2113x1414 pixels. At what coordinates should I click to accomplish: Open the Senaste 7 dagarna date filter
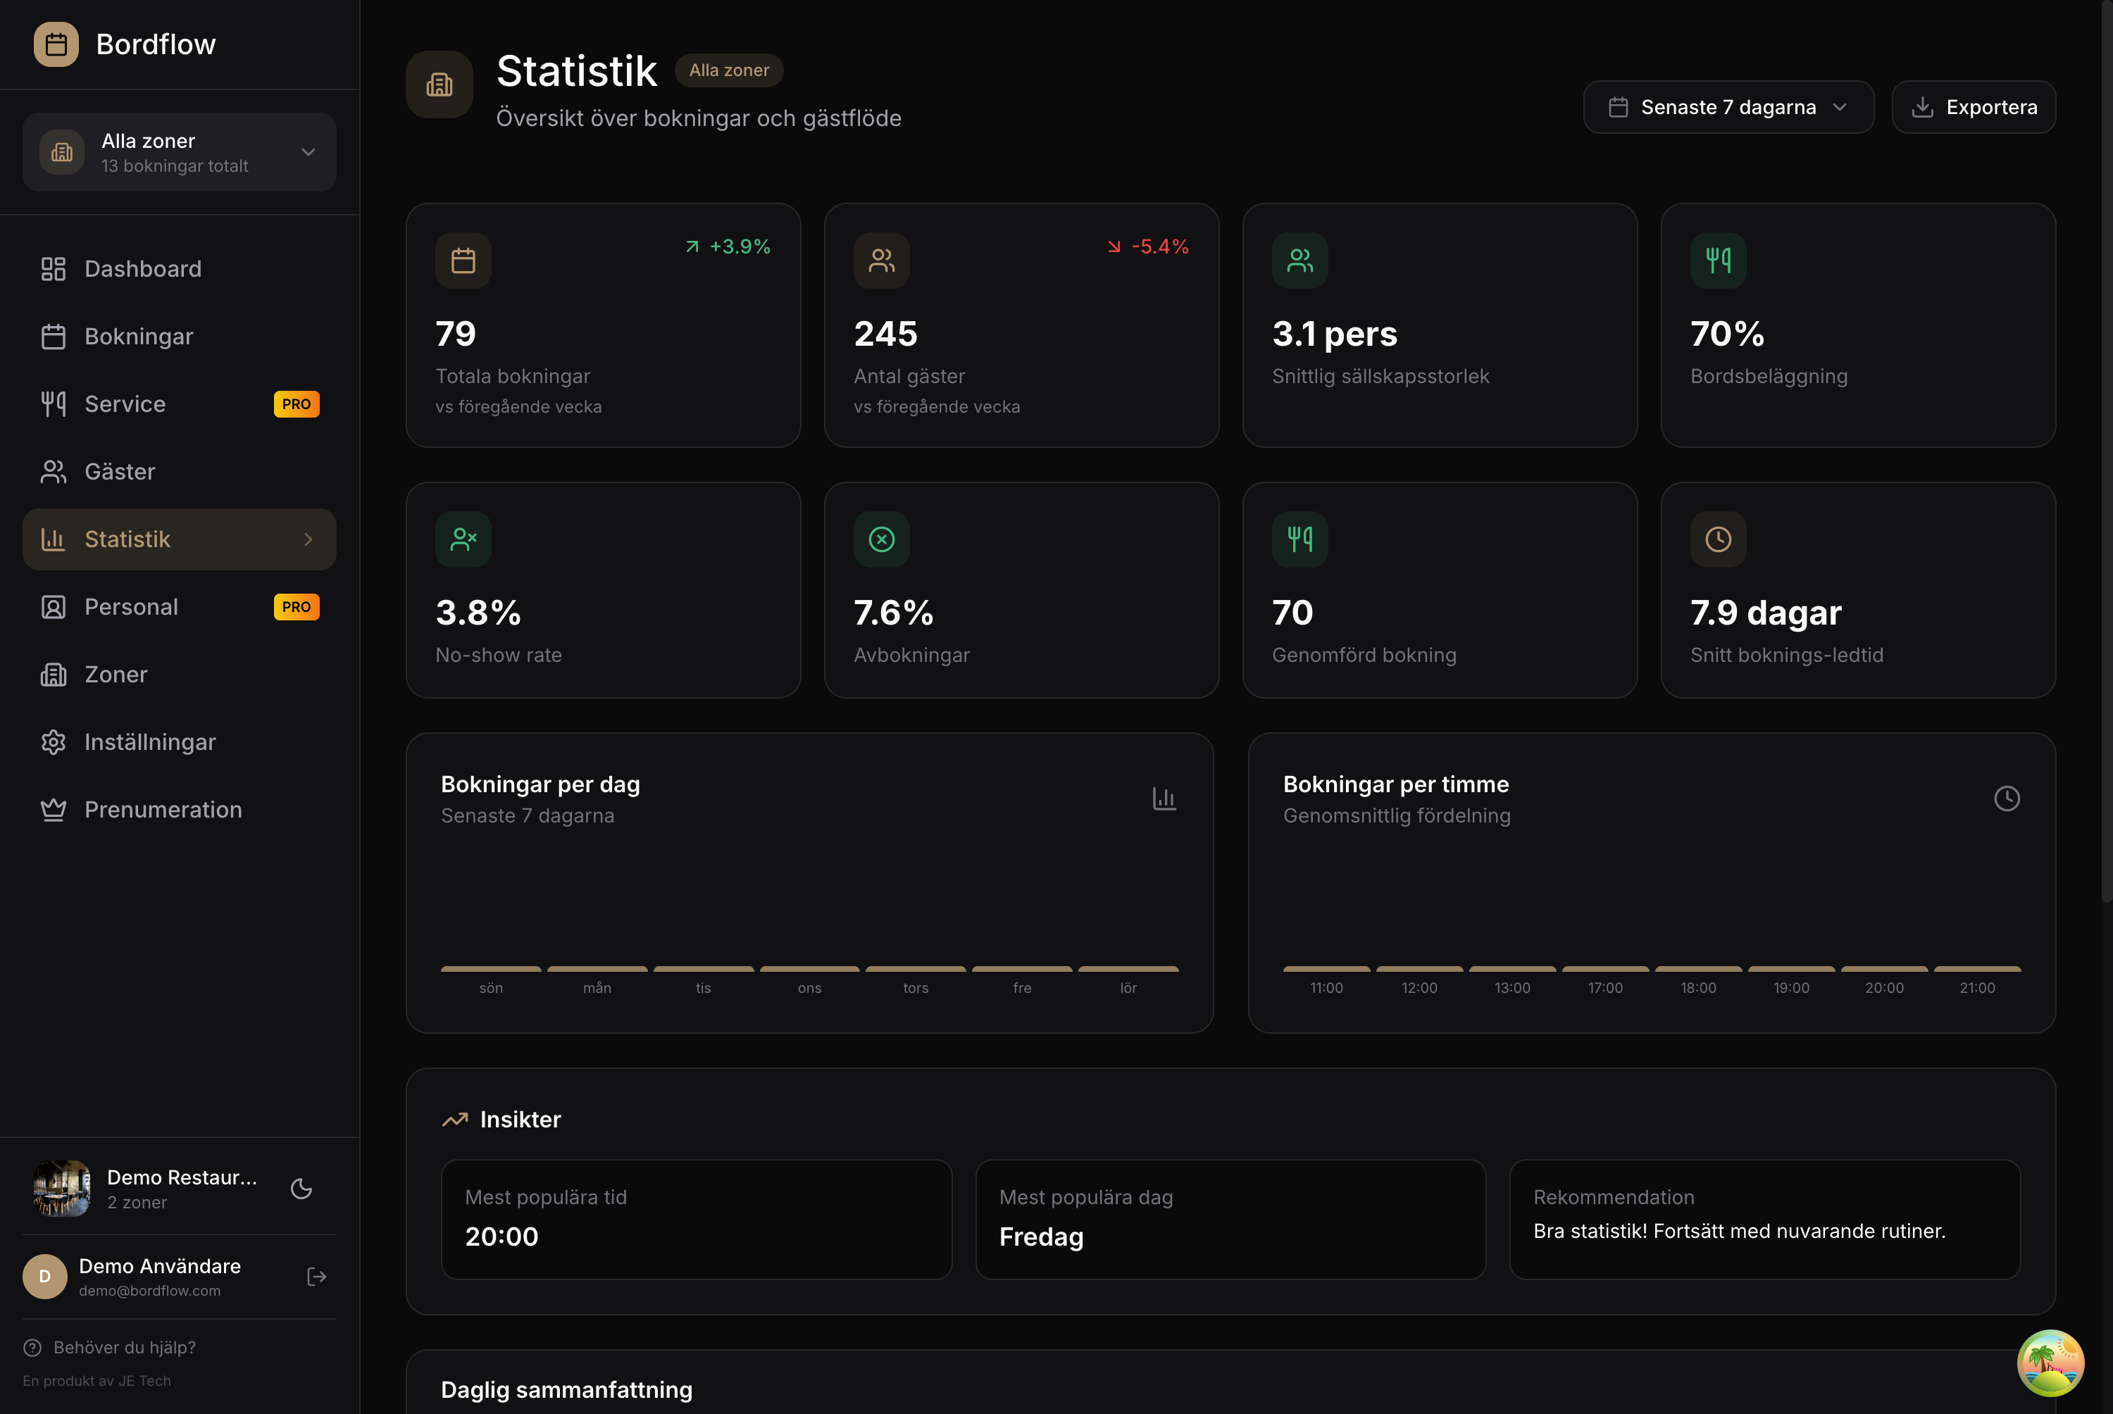point(1727,106)
